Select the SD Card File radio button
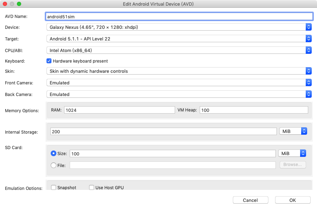 54,165
